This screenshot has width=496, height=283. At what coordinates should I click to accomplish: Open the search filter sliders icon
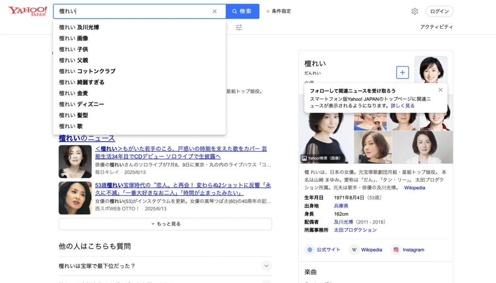point(239,28)
